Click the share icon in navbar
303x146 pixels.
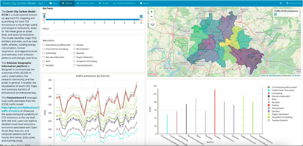[281, 3]
